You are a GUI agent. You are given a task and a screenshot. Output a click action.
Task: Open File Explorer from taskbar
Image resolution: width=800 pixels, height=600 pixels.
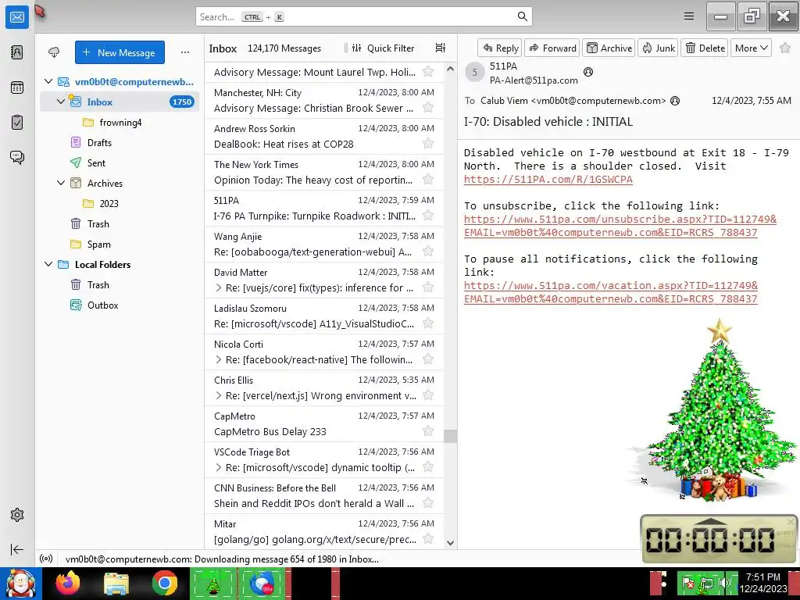click(x=116, y=583)
